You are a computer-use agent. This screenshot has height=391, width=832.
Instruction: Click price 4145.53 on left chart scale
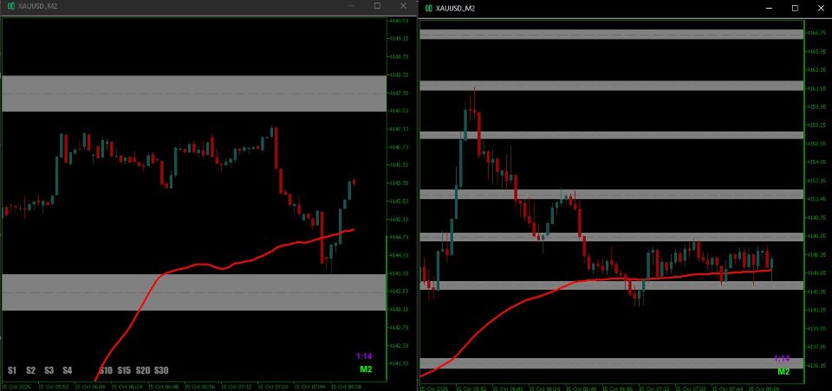[399, 202]
